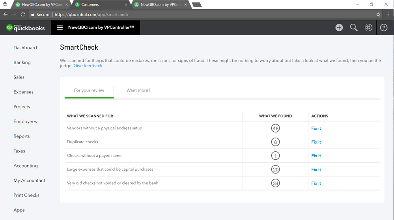Open Employees in the sidebar

click(x=25, y=121)
